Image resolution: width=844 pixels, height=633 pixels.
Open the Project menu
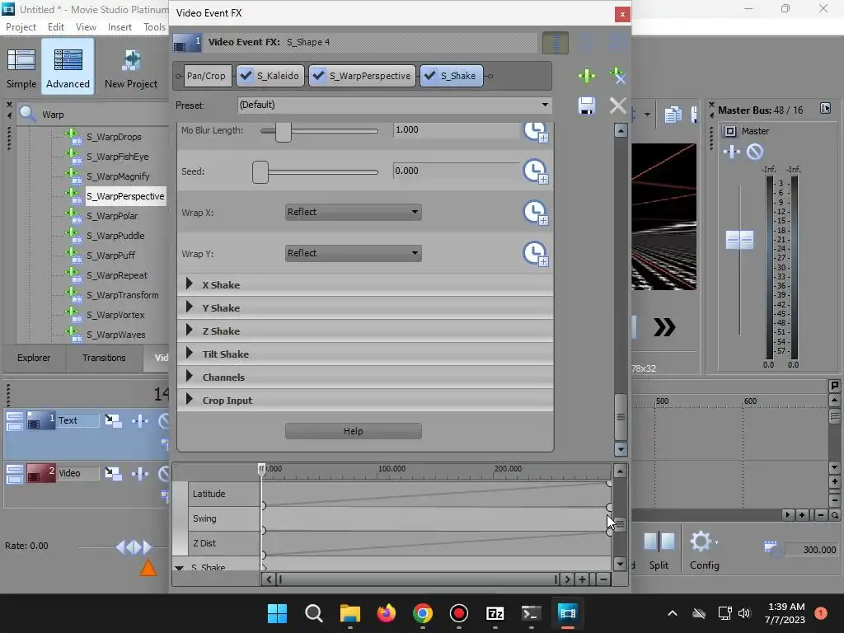pyautogui.click(x=21, y=27)
